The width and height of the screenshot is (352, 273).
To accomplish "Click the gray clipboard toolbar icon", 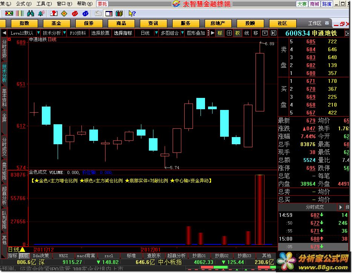I will pyautogui.click(x=98, y=14).
